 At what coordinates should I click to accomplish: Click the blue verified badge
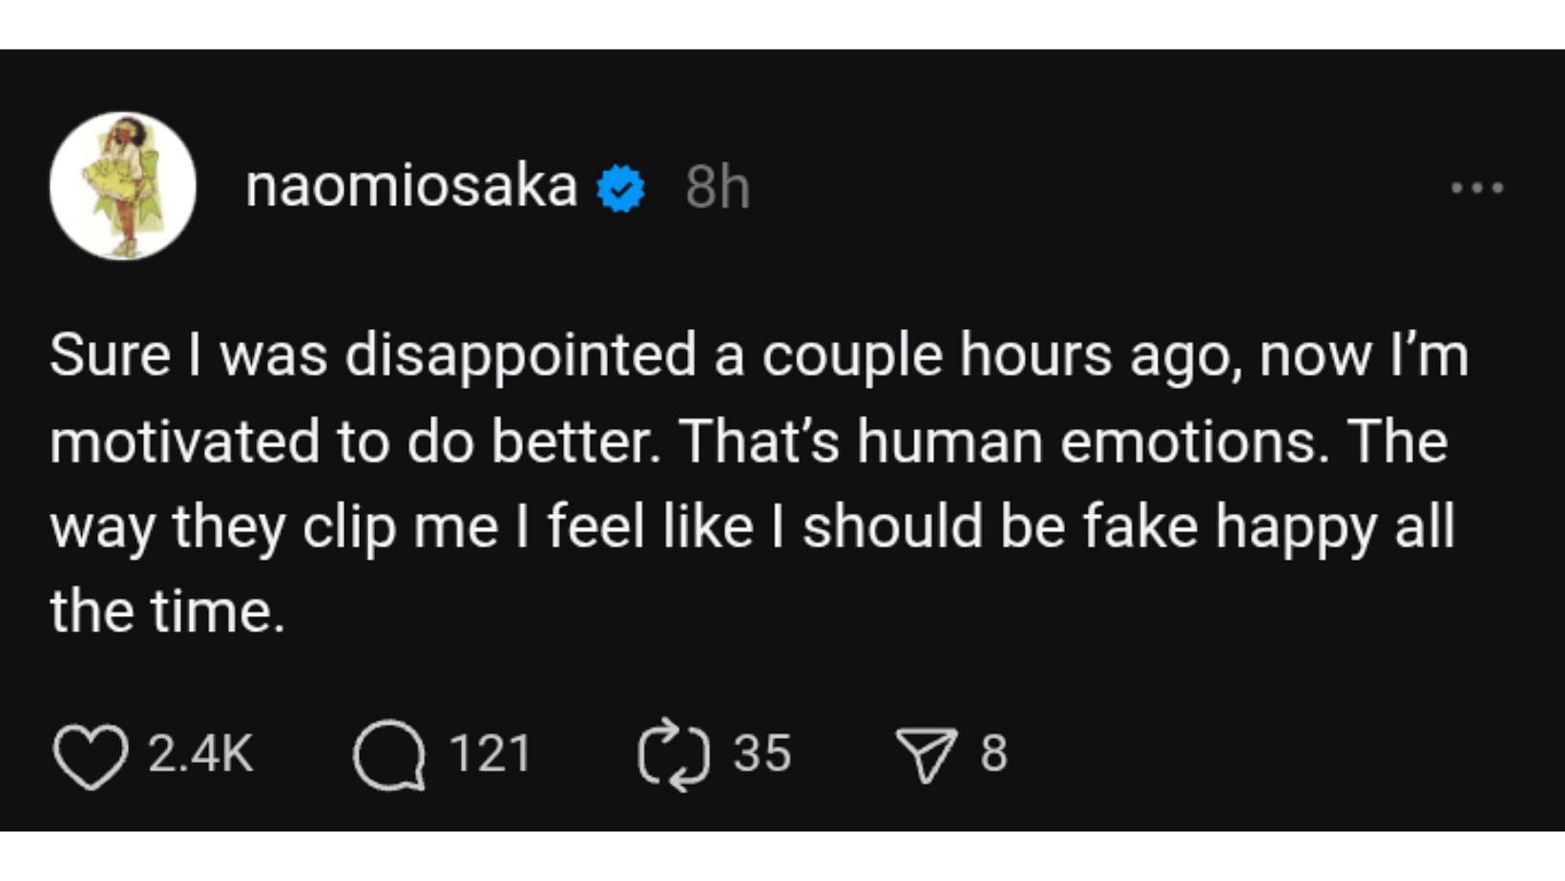click(621, 188)
